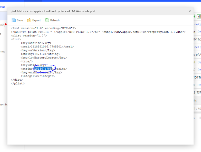This screenshot has width=201, height=152.
Task: Click the addTime key line
Action: pyautogui.click(x=36, y=43)
